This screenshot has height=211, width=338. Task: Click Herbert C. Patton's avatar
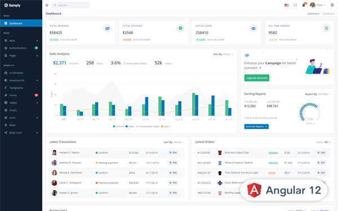coord(54,152)
